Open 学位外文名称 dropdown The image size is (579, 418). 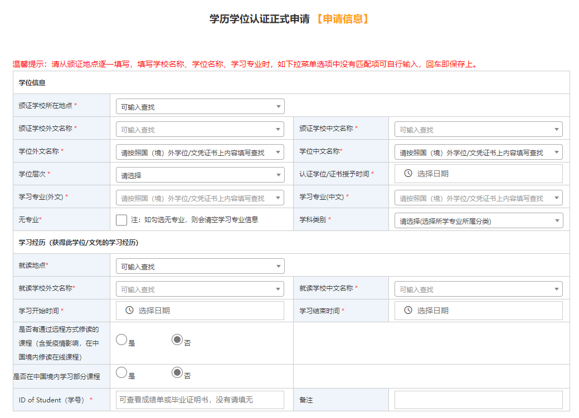tap(200, 152)
